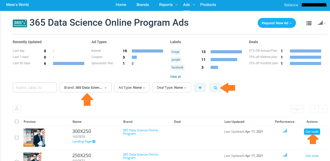Click the Last Updated column header
330x161 pixels.
click(234, 121)
